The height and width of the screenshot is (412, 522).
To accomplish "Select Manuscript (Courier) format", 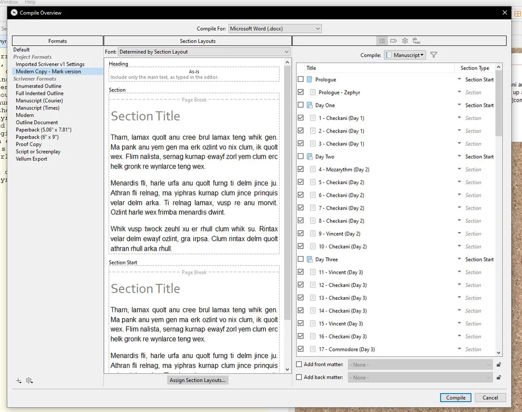I will pos(39,101).
